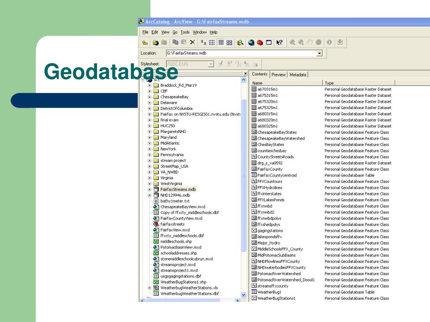430x322 pixels.
Task: Click the Edit Metadata pencil icon
Action: point(220,64)
